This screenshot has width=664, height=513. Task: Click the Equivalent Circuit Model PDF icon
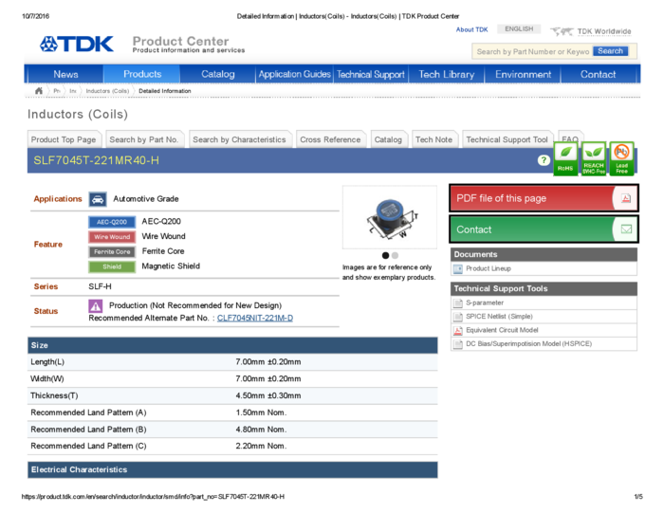point(458,331)
